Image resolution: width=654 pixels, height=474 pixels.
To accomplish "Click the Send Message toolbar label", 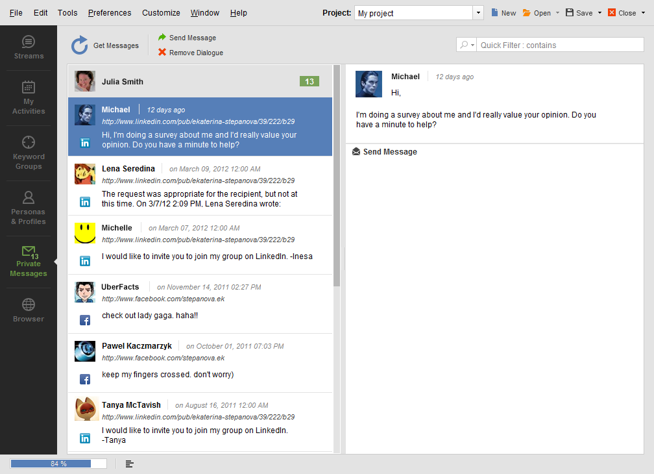I will point(193,38).
